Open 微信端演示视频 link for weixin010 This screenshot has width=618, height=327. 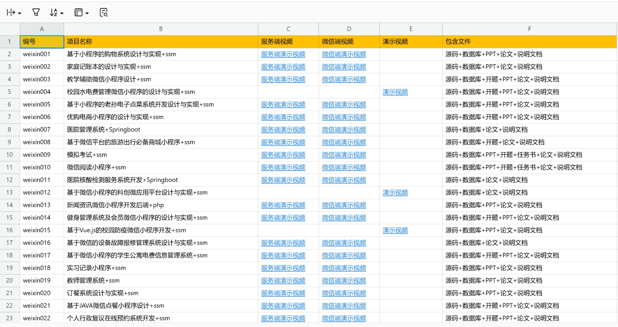pyautogui.click(x=344, y=167)
